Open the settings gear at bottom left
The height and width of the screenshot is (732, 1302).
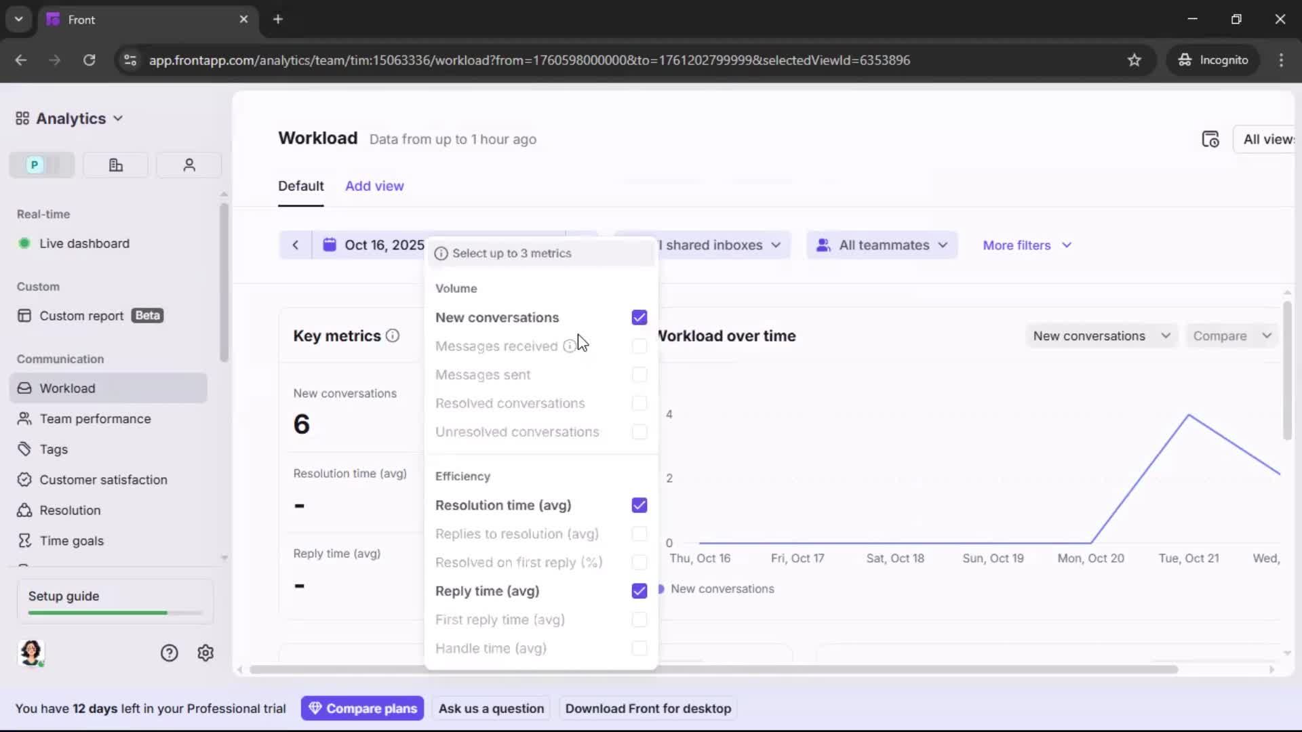[x=205, y=652]
